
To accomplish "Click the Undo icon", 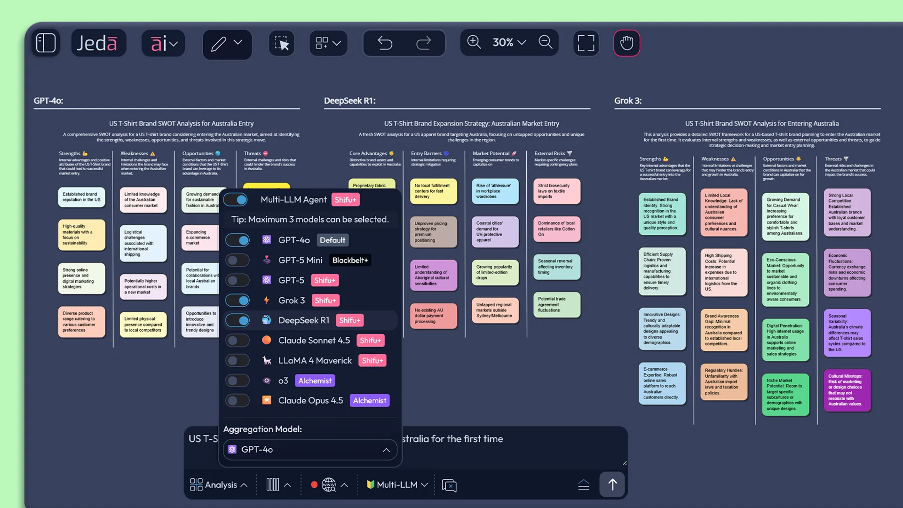I will [385, 43].
